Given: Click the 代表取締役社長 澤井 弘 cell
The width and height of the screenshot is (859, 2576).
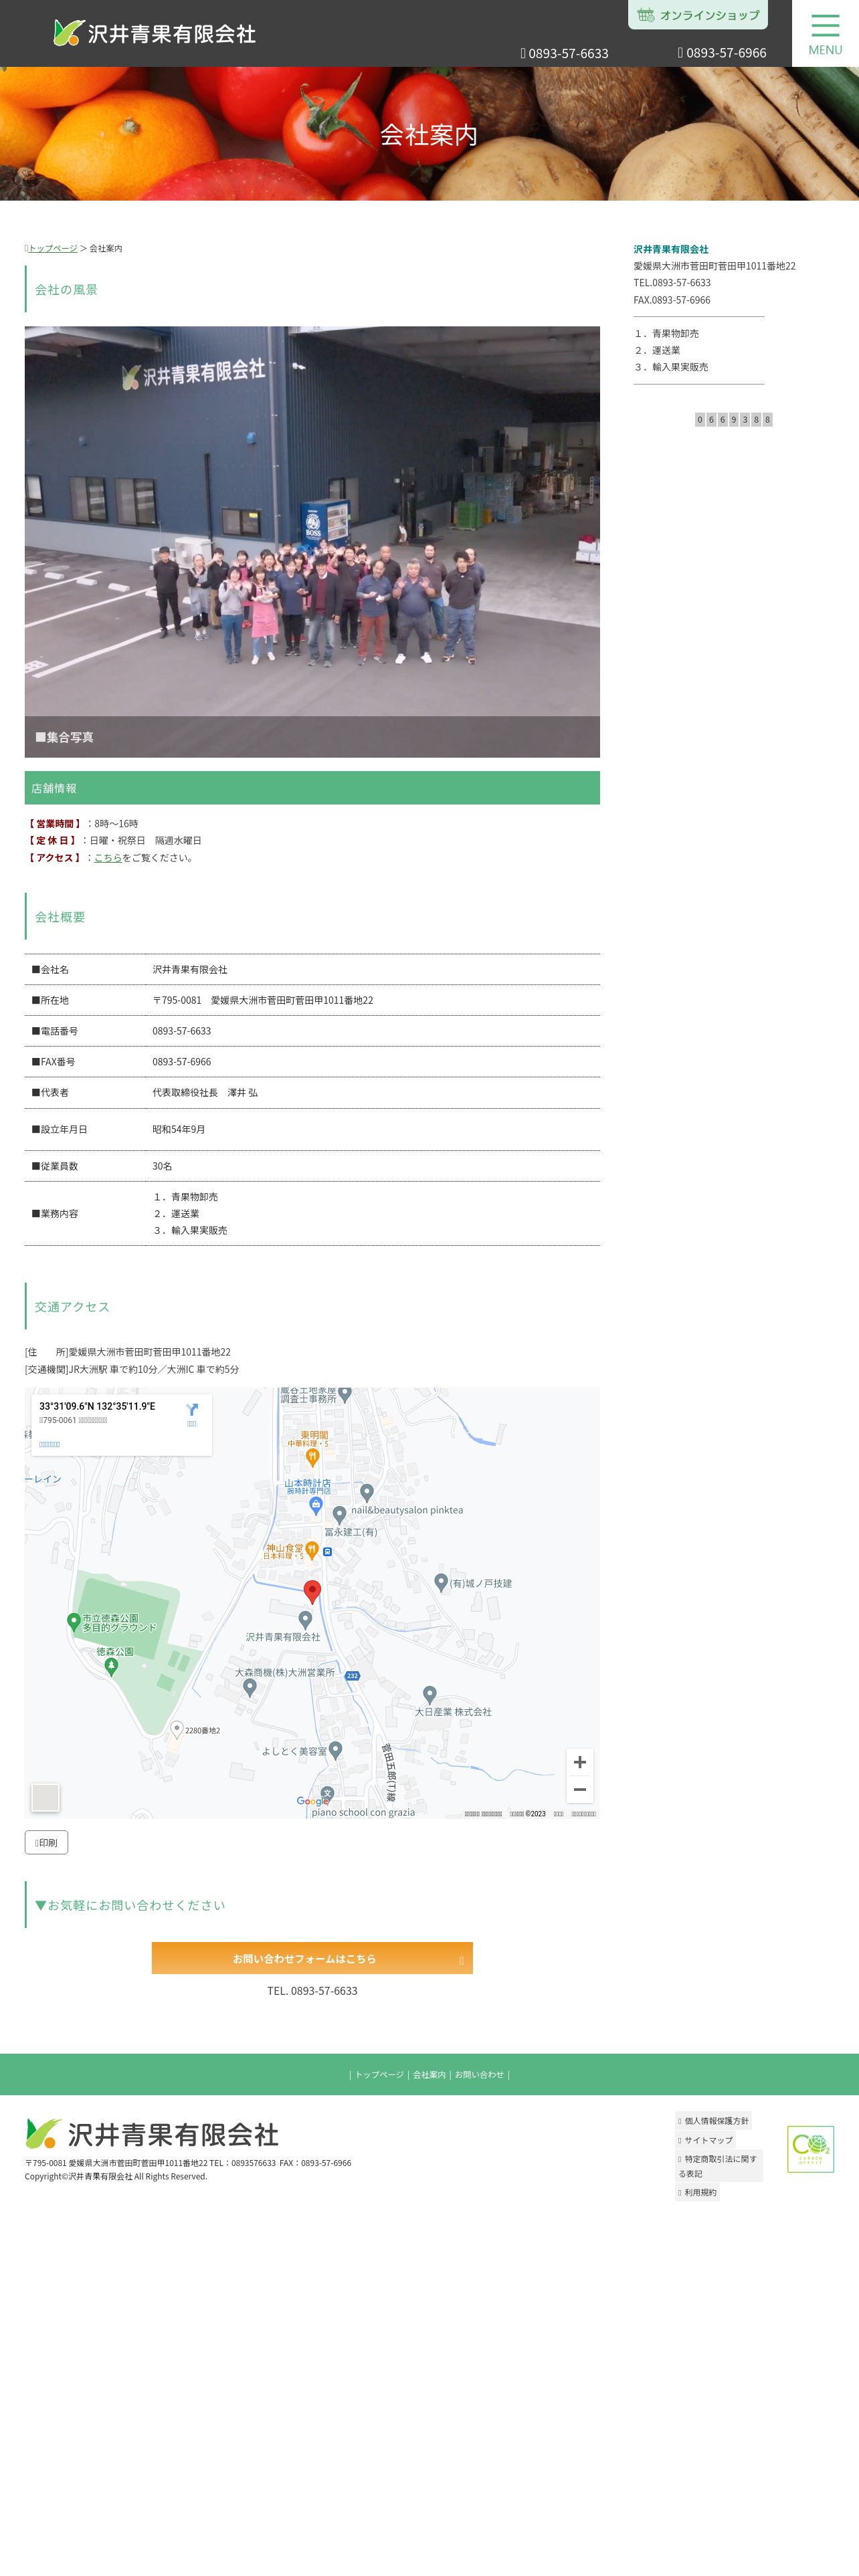Looking at the screenshot, I should pos(373,1093).
